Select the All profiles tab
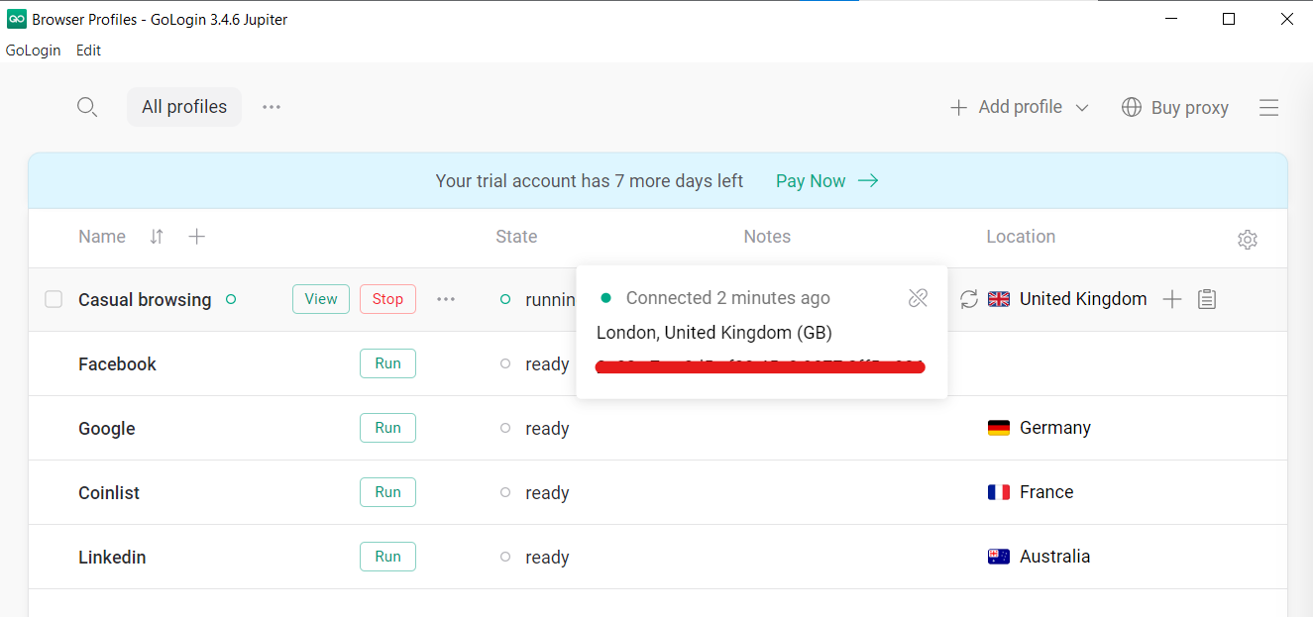This screenshot has width=1313, height=617. coord(184,107)
